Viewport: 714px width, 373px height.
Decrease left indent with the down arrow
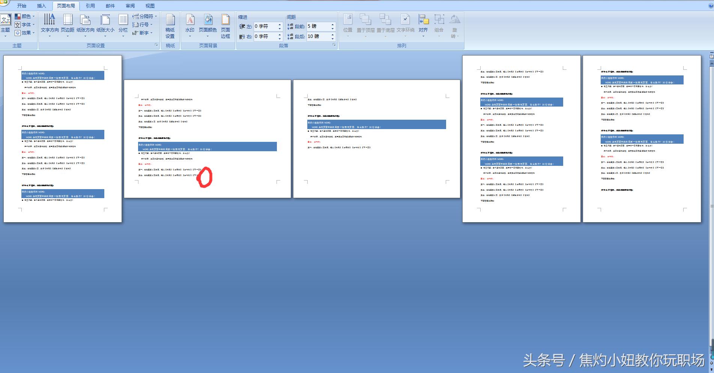280,29
